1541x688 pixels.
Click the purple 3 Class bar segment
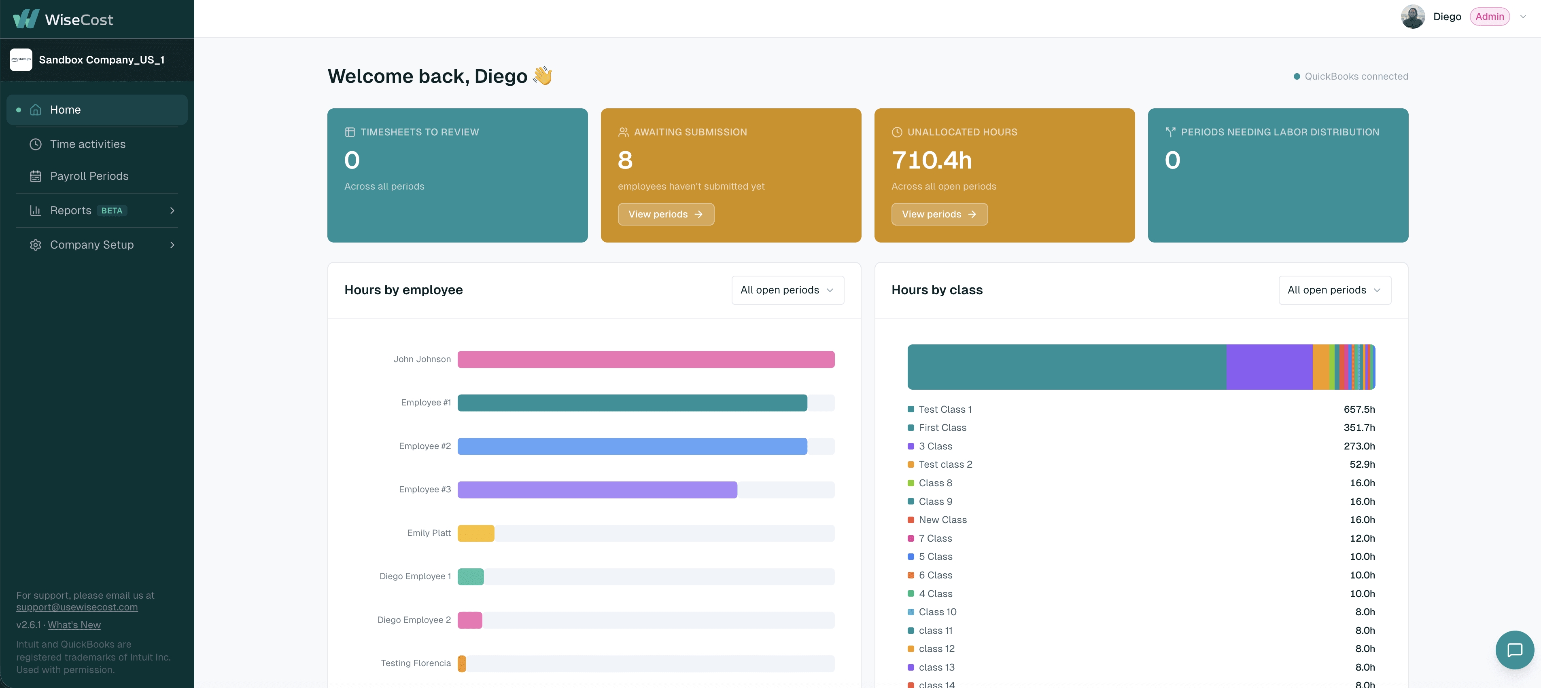[1269, 367]
